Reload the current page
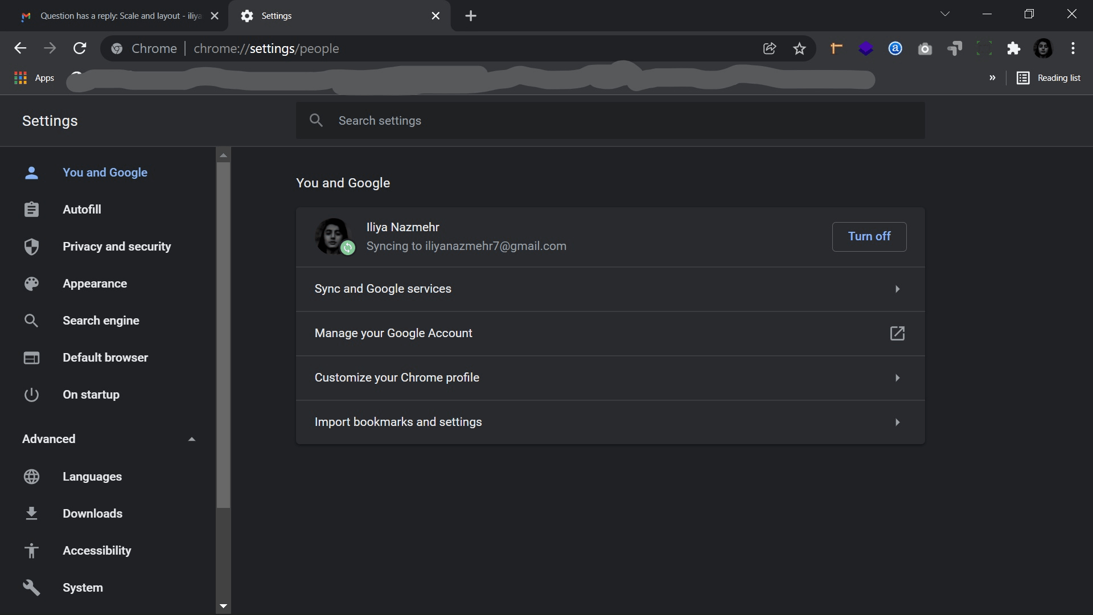Image resolution: width=1093 pixels, height=615 pixels. click(80, 49)
